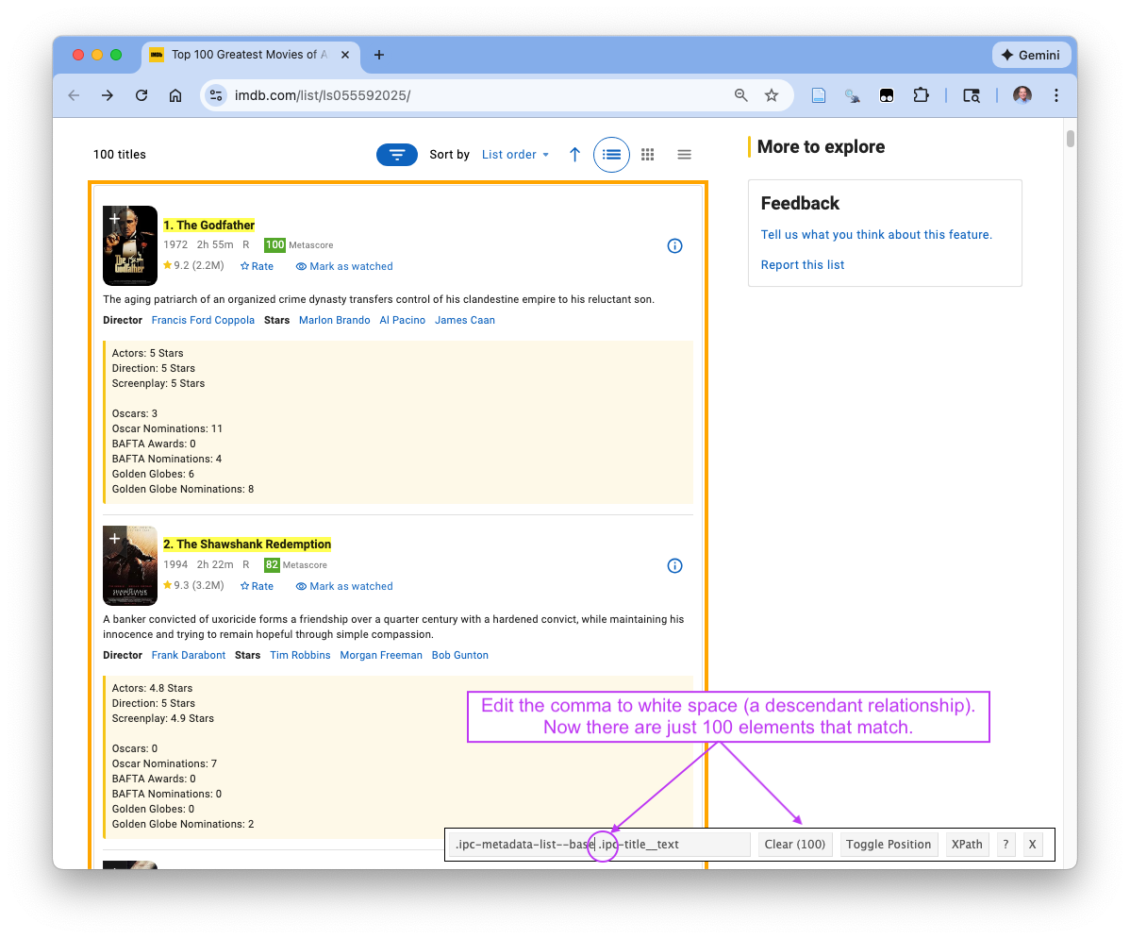Add Shawshank Redemption poster to watchlist
1130x939 pixels.
(x=115, y=537)
